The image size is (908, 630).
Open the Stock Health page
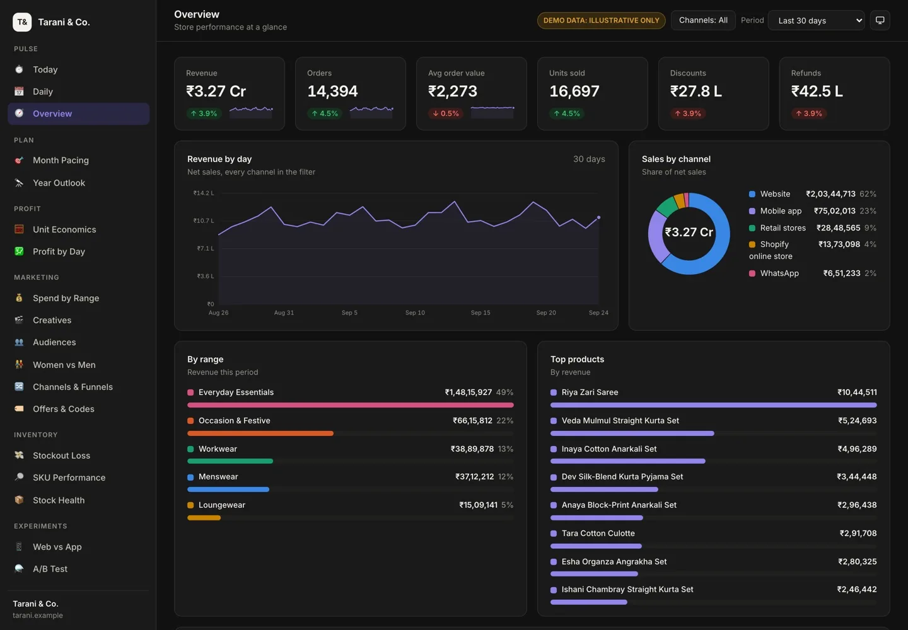(78, 500)
